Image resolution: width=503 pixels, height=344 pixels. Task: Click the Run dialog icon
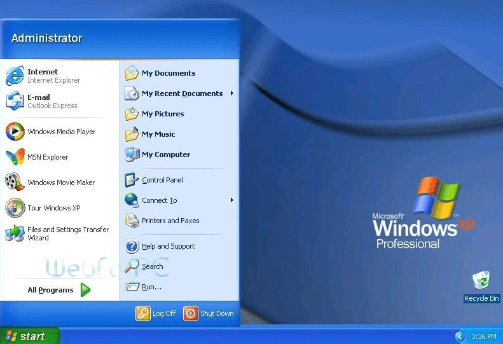pos(132,286)
